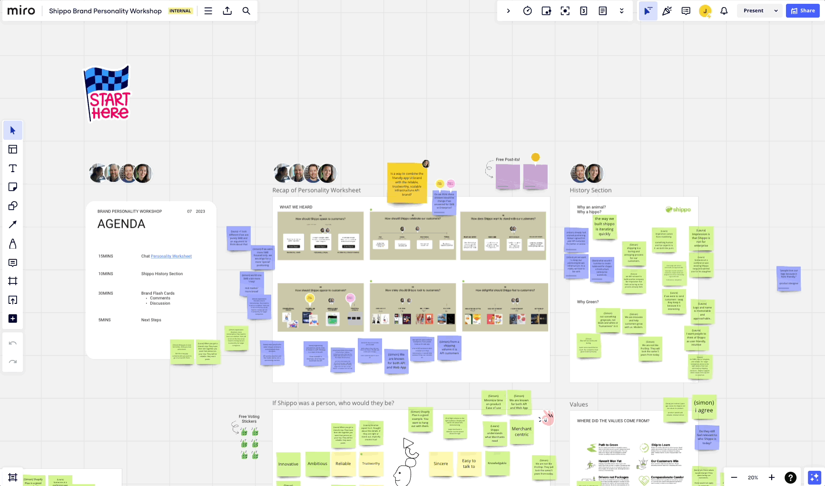The width and height of the screenshot is (825, 486).
Task: Open the Personality Worksheet link
Action: [171, 256]
